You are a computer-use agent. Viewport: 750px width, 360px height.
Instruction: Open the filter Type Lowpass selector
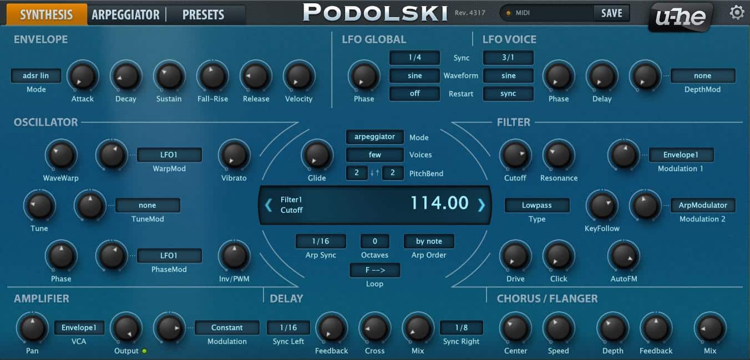point(537,205)
